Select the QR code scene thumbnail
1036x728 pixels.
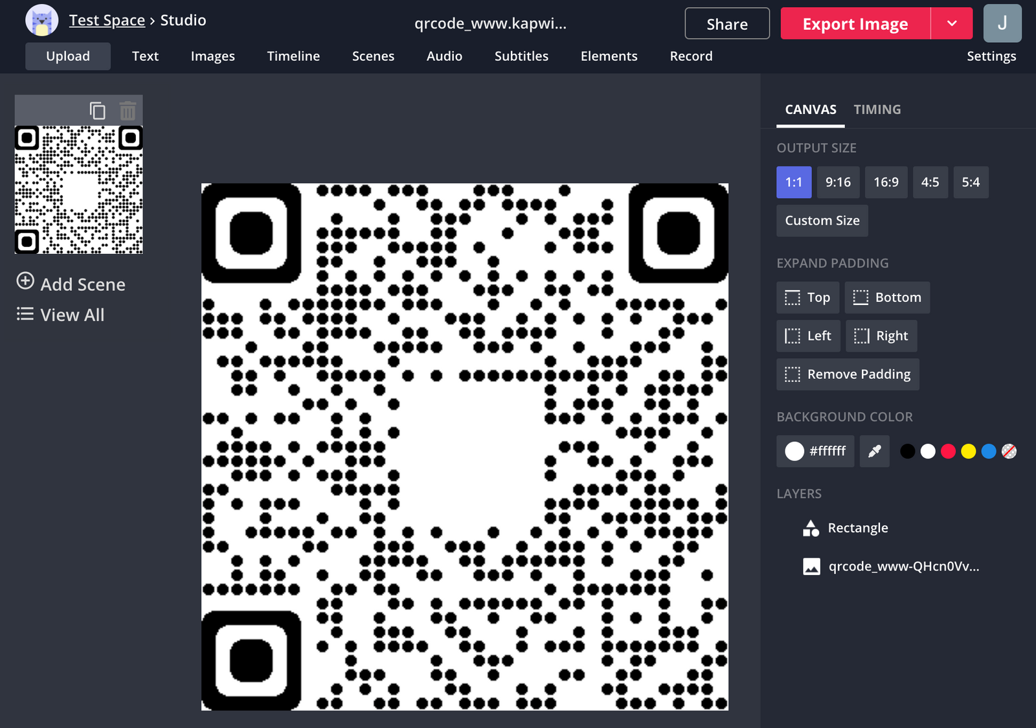click(78, 188)
